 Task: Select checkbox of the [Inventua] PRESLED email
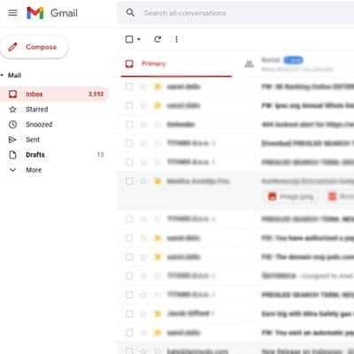[129, 143]
